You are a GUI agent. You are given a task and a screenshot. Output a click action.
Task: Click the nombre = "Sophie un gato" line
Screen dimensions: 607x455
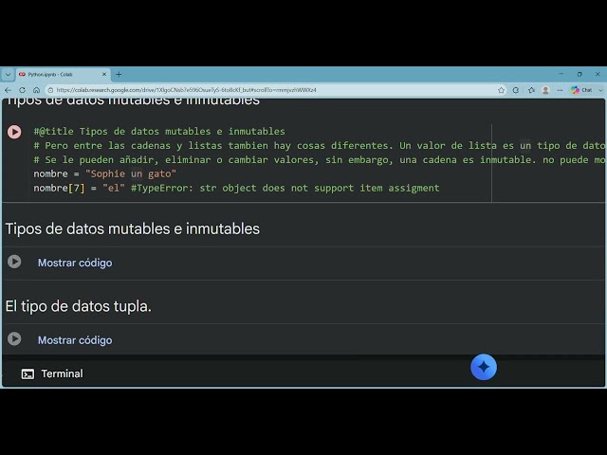pyautogui.click(x=105, y=173)
